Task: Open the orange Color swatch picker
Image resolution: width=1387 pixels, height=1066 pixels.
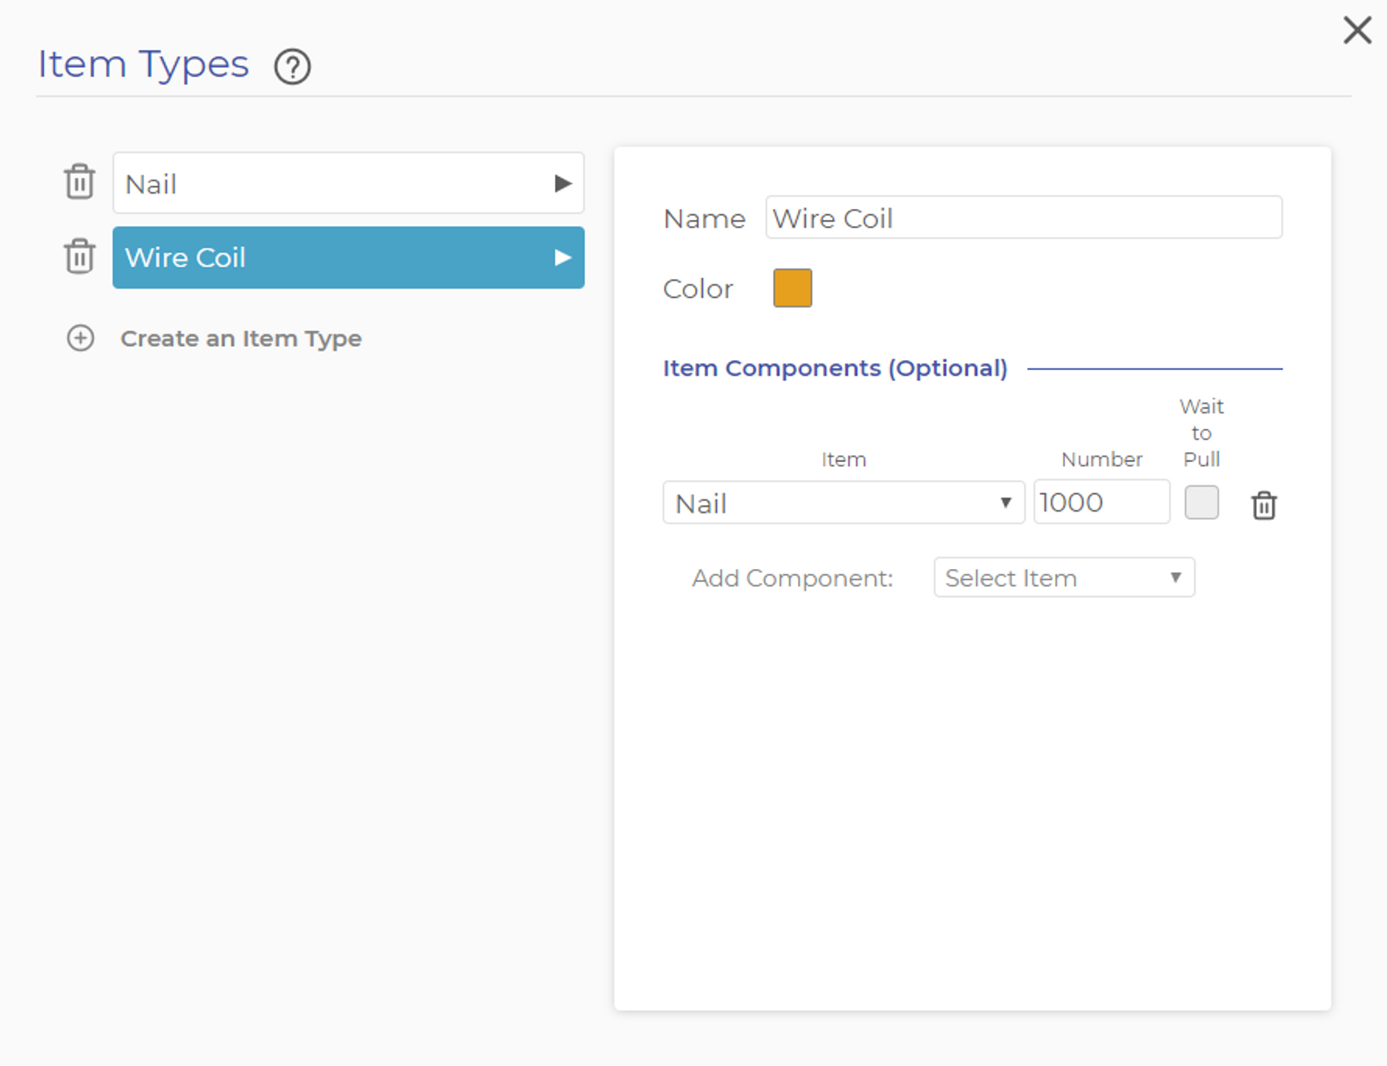Action: tap(792, 288)
